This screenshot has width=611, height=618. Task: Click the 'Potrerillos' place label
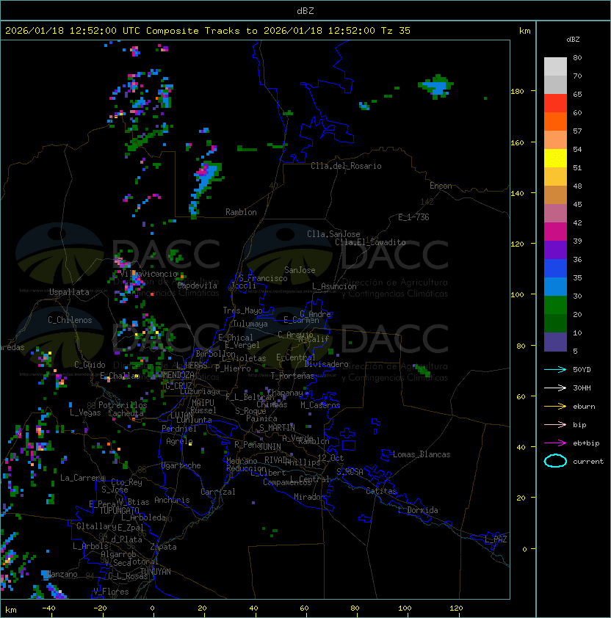[123, 405]
